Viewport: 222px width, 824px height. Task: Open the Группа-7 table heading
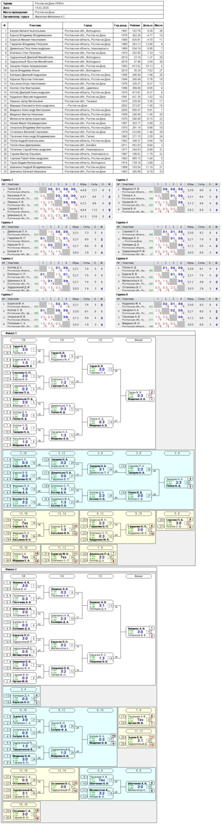pyautogui.click(x=7, y=294)
